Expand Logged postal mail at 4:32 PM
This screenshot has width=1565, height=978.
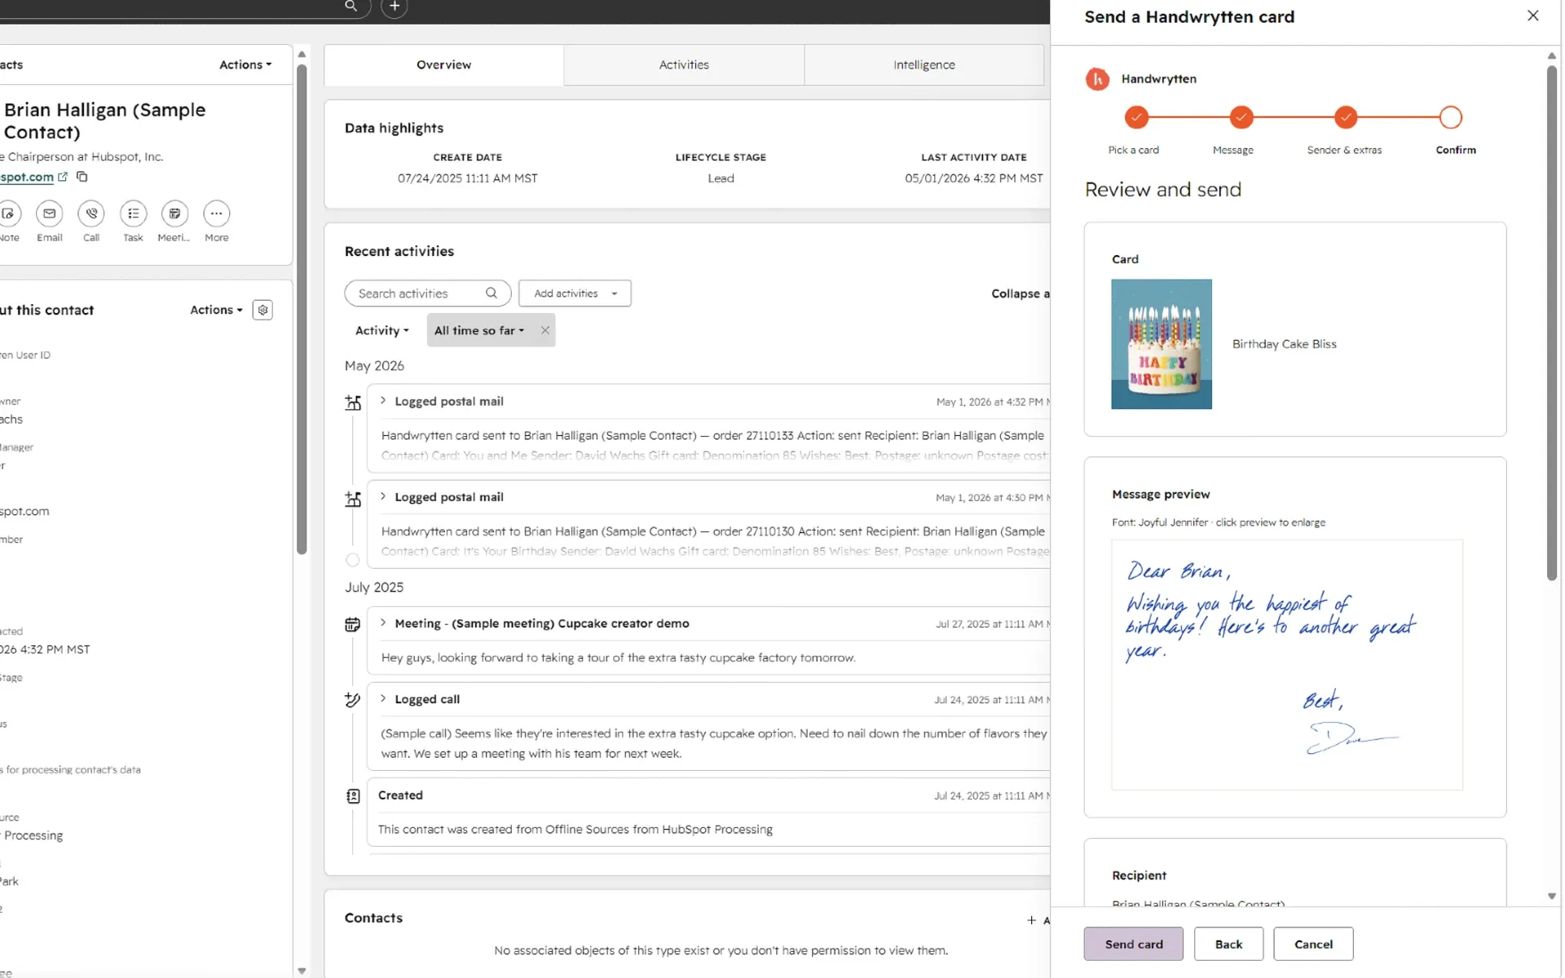tap(383, 401)
